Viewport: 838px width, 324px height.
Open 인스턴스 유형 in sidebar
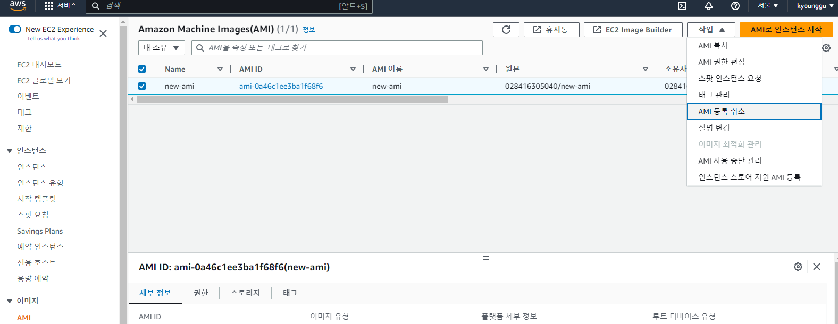click(40, 183)
